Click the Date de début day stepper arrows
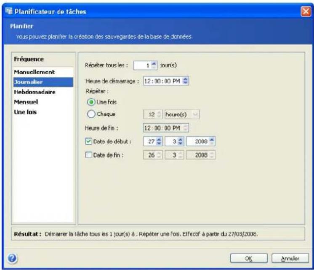The height and width of the screenshot is (270, 314). click(x=159, y=141)
